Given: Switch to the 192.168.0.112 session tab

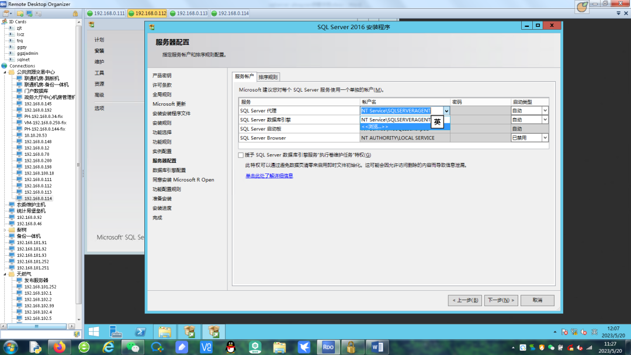Looking at the screenshot, I should point(147,13).
